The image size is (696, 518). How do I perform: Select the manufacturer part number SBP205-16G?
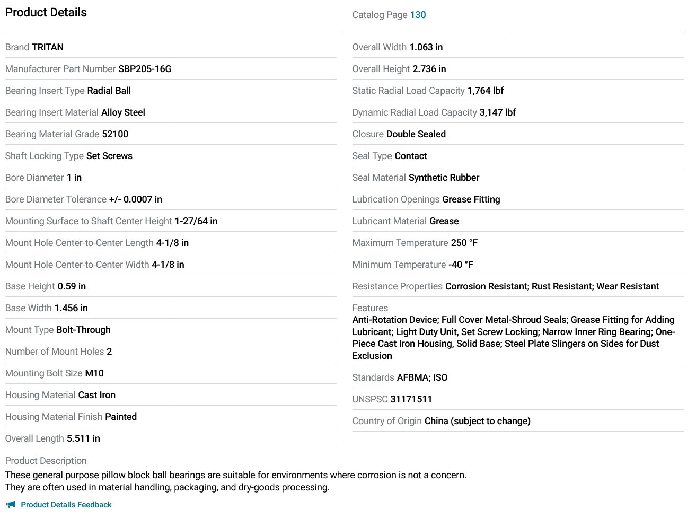point(145,69)
